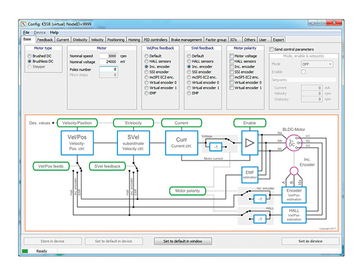The width and height of the screenshot is (363, 274).
Task: Toggle Inc. encoder polarity checkbox
Action: pyautogui.click(x=232, y=66)
